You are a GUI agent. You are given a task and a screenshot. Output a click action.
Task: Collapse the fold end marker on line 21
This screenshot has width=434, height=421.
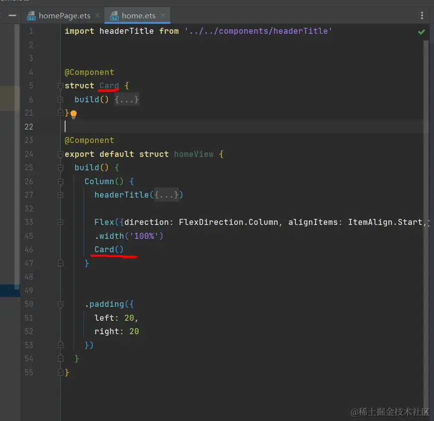coord(60,113)
